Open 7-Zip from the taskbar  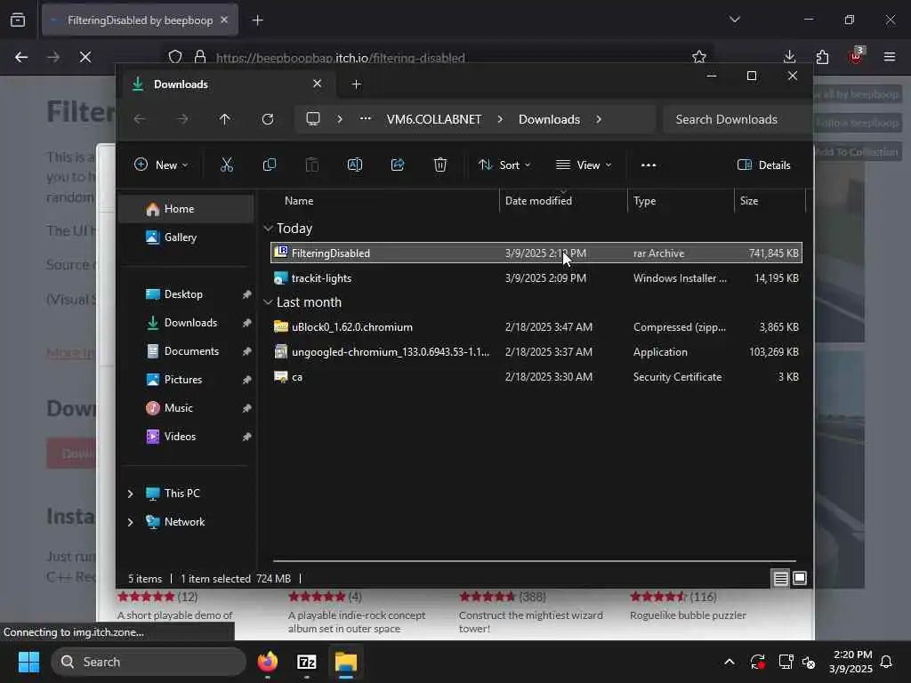[x=307, y=662]
